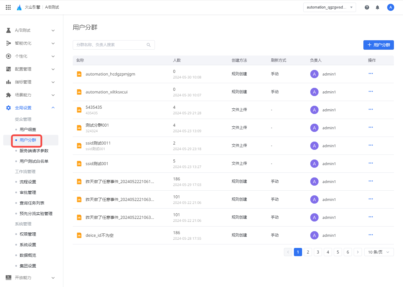Screen dimensions: 403x287
Task: Open the user avatar menu in header
Action: (x=390, y=7)
